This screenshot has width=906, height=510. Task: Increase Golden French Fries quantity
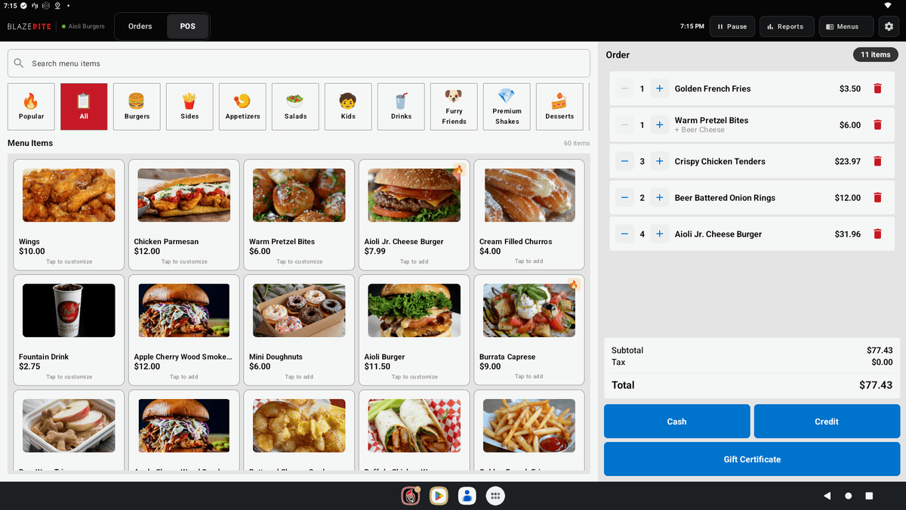tap(659, 88)
